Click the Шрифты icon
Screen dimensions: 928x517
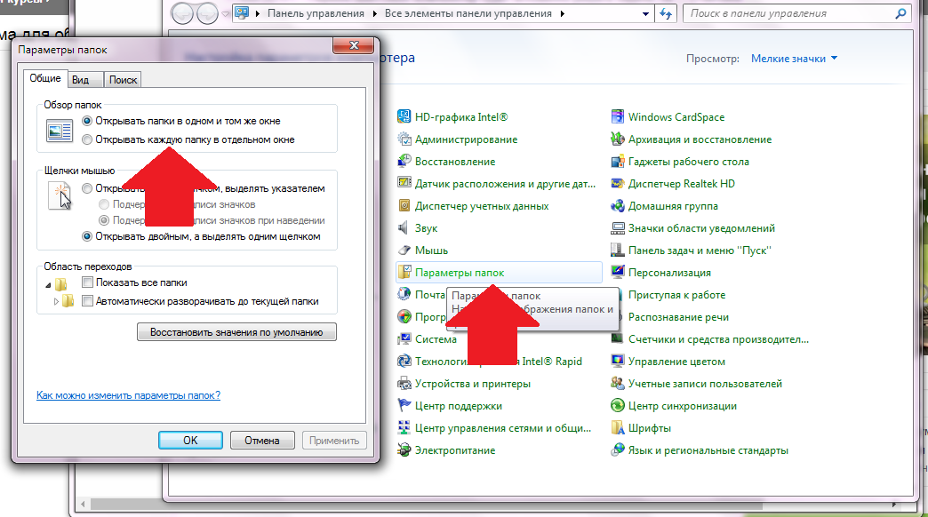tap(617, 427)
